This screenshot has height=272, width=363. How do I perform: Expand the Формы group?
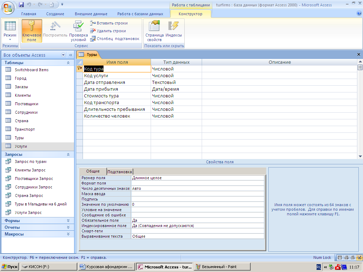coord(68,221)
